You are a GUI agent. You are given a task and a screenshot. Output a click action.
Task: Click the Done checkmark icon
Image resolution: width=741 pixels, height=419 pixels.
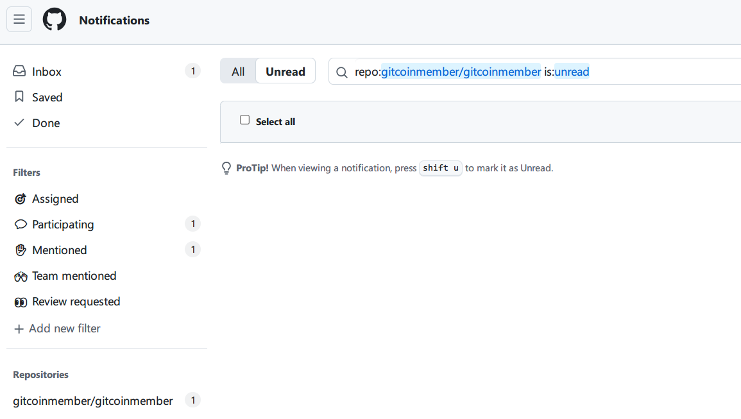pos(19,123)
